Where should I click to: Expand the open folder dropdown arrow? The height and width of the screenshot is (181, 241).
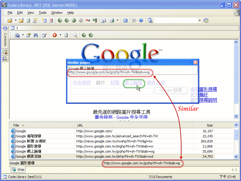[x=16, y=20]
